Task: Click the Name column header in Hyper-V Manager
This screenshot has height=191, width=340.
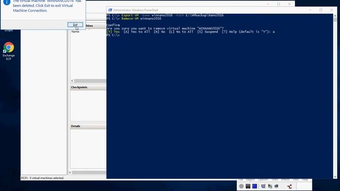Action: coord(75,31)
